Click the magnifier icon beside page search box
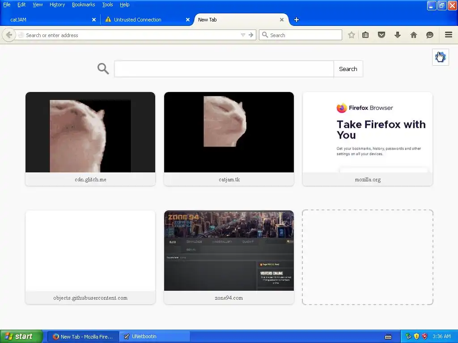This screenshot has width=458, height=343. [103, 69]
